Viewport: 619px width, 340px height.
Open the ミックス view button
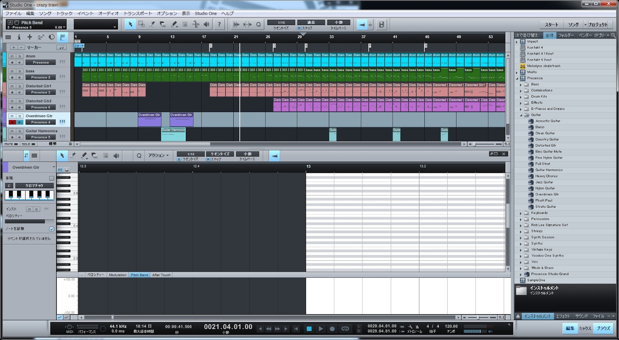(x=585, y=328)
